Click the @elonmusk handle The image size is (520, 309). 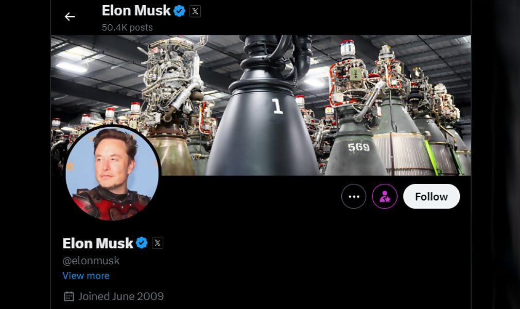click(x=91, y=261)
